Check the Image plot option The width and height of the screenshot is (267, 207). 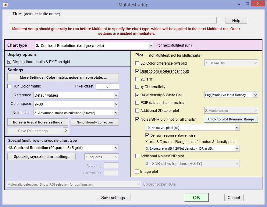pyautogui.click(x=137, y=171)
